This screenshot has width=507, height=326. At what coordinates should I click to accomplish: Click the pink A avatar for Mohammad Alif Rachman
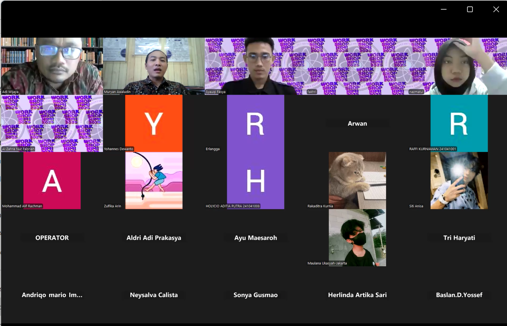(x=52, y=180)
